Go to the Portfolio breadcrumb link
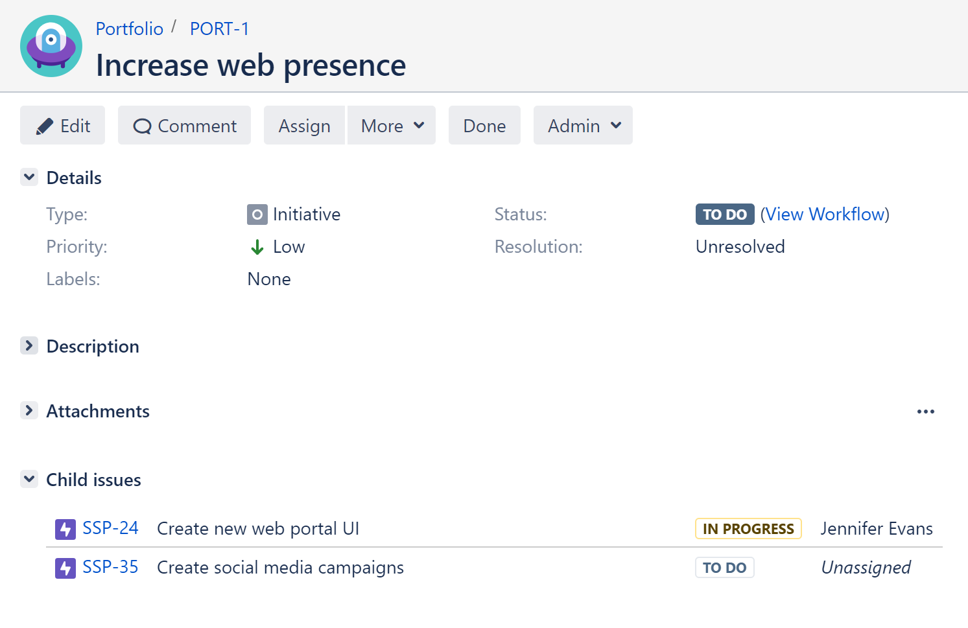968x628 pixels. pyautogui.click(x=130, y=29)
